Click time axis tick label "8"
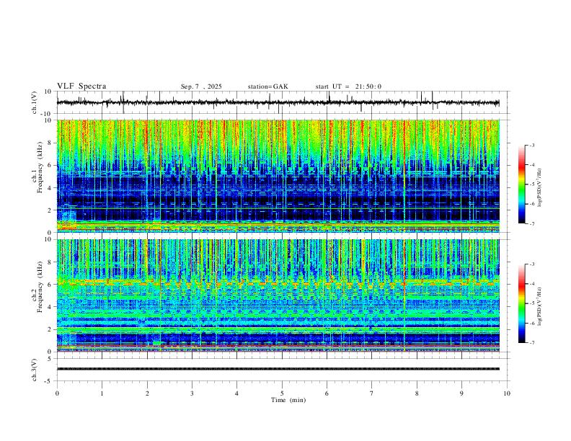 pyautogui.click(x=417, y=393)
